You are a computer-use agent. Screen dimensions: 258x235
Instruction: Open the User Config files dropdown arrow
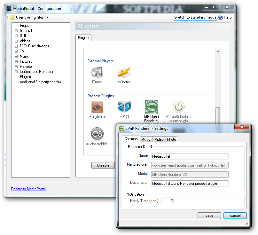[47, 18]
